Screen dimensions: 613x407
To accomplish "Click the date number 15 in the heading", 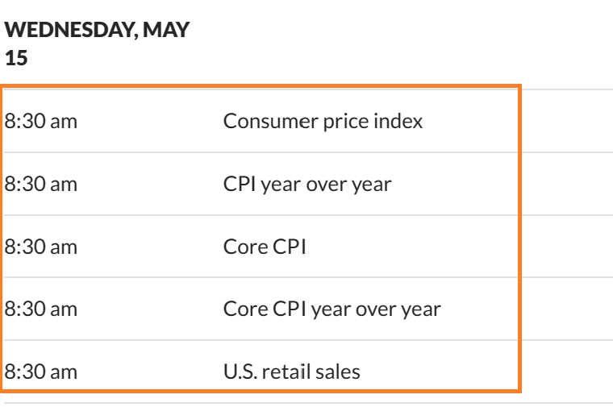I will 15,59.
